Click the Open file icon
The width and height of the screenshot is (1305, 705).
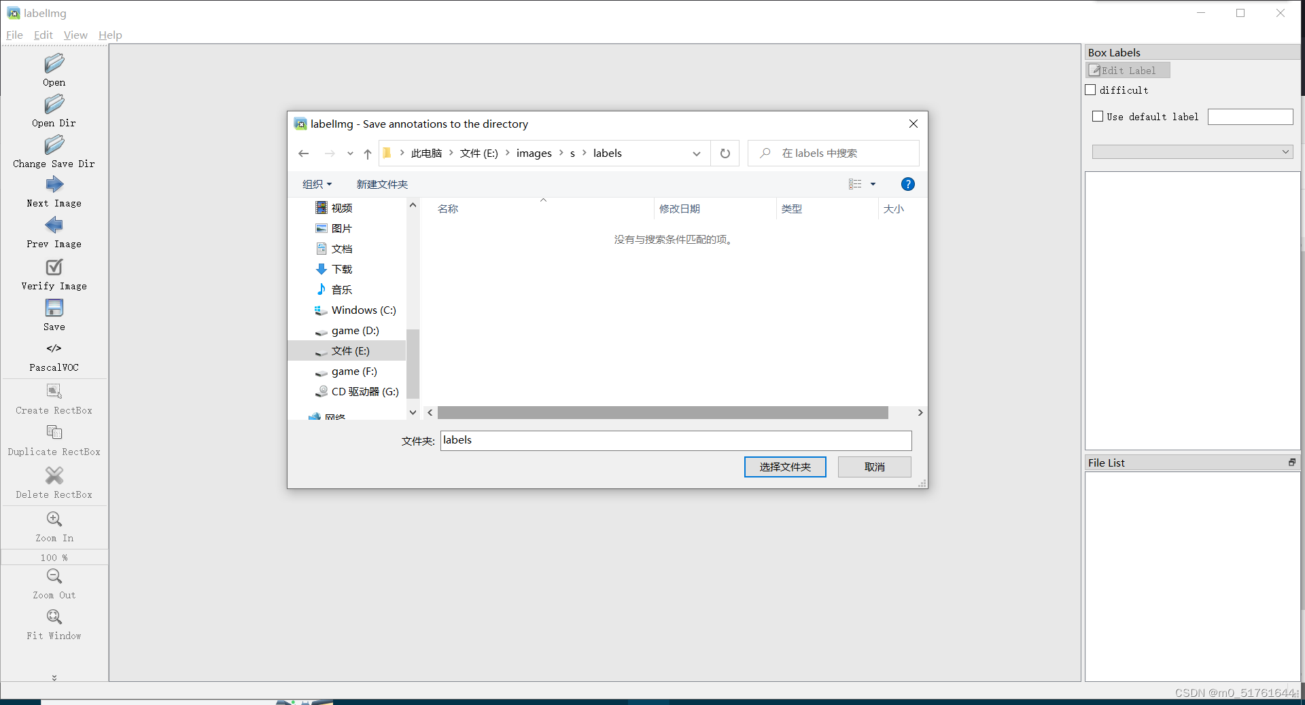point(54,63)
